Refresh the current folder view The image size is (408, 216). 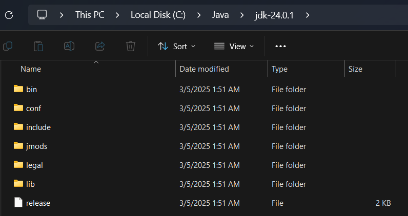coord(9,15)
